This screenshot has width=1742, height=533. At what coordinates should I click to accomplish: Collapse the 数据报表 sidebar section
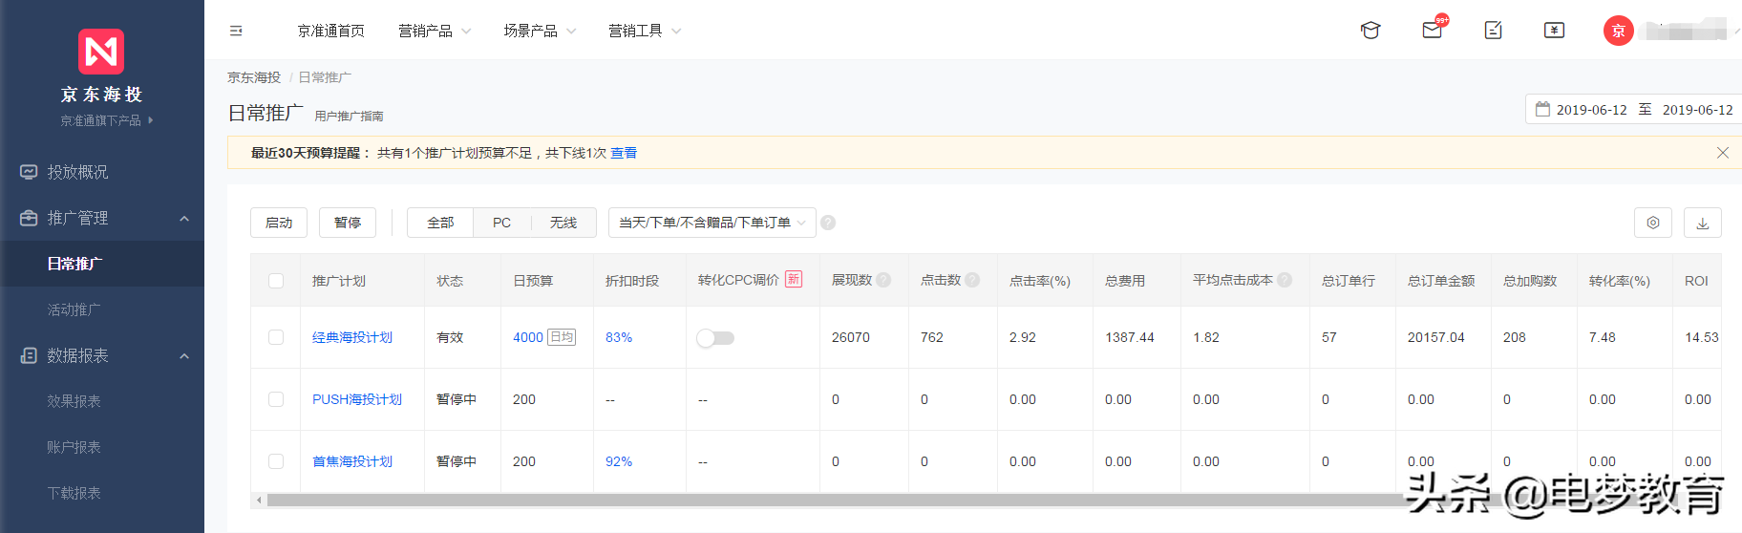(x=184, y=356)
